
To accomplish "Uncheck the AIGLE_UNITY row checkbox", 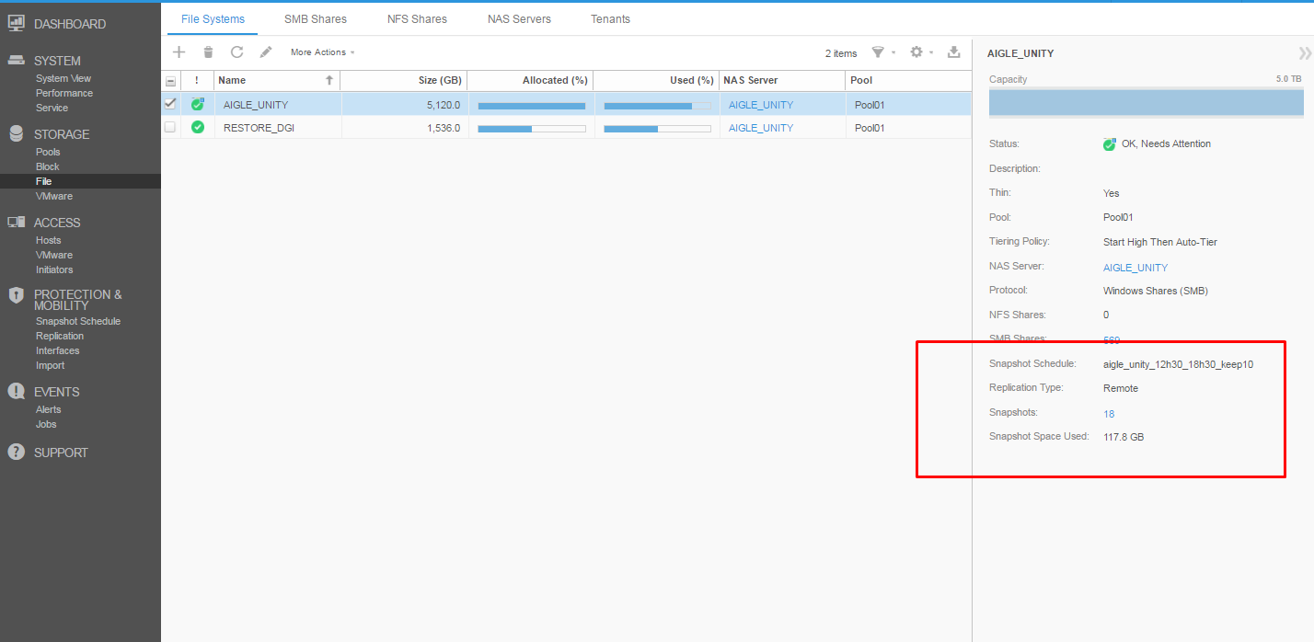I will pos(170,104).
